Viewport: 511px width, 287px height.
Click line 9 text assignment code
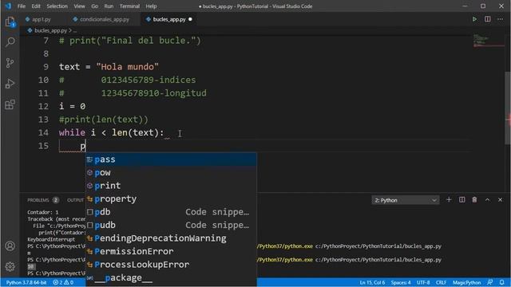(109, 67)
